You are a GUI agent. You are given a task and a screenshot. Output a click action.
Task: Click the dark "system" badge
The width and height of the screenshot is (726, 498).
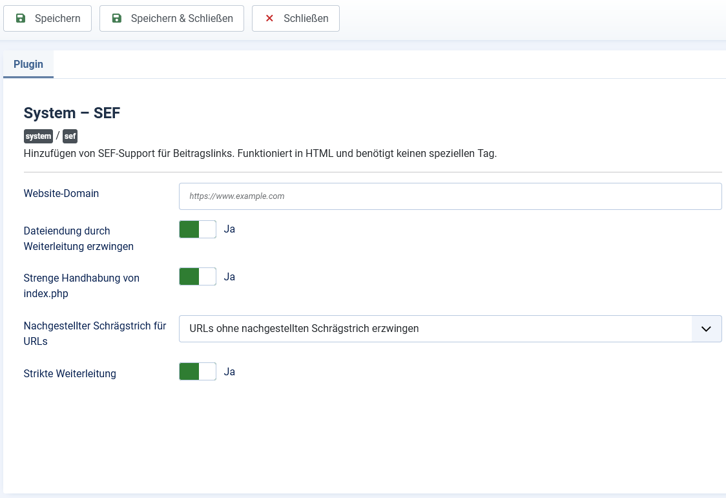pos(38,136)
